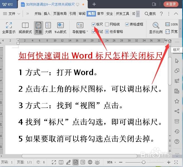Click fit-to-window icon at status bar end
Viewport: 183px width, 167px height.
pyautogui.click(x=176, y=162)
